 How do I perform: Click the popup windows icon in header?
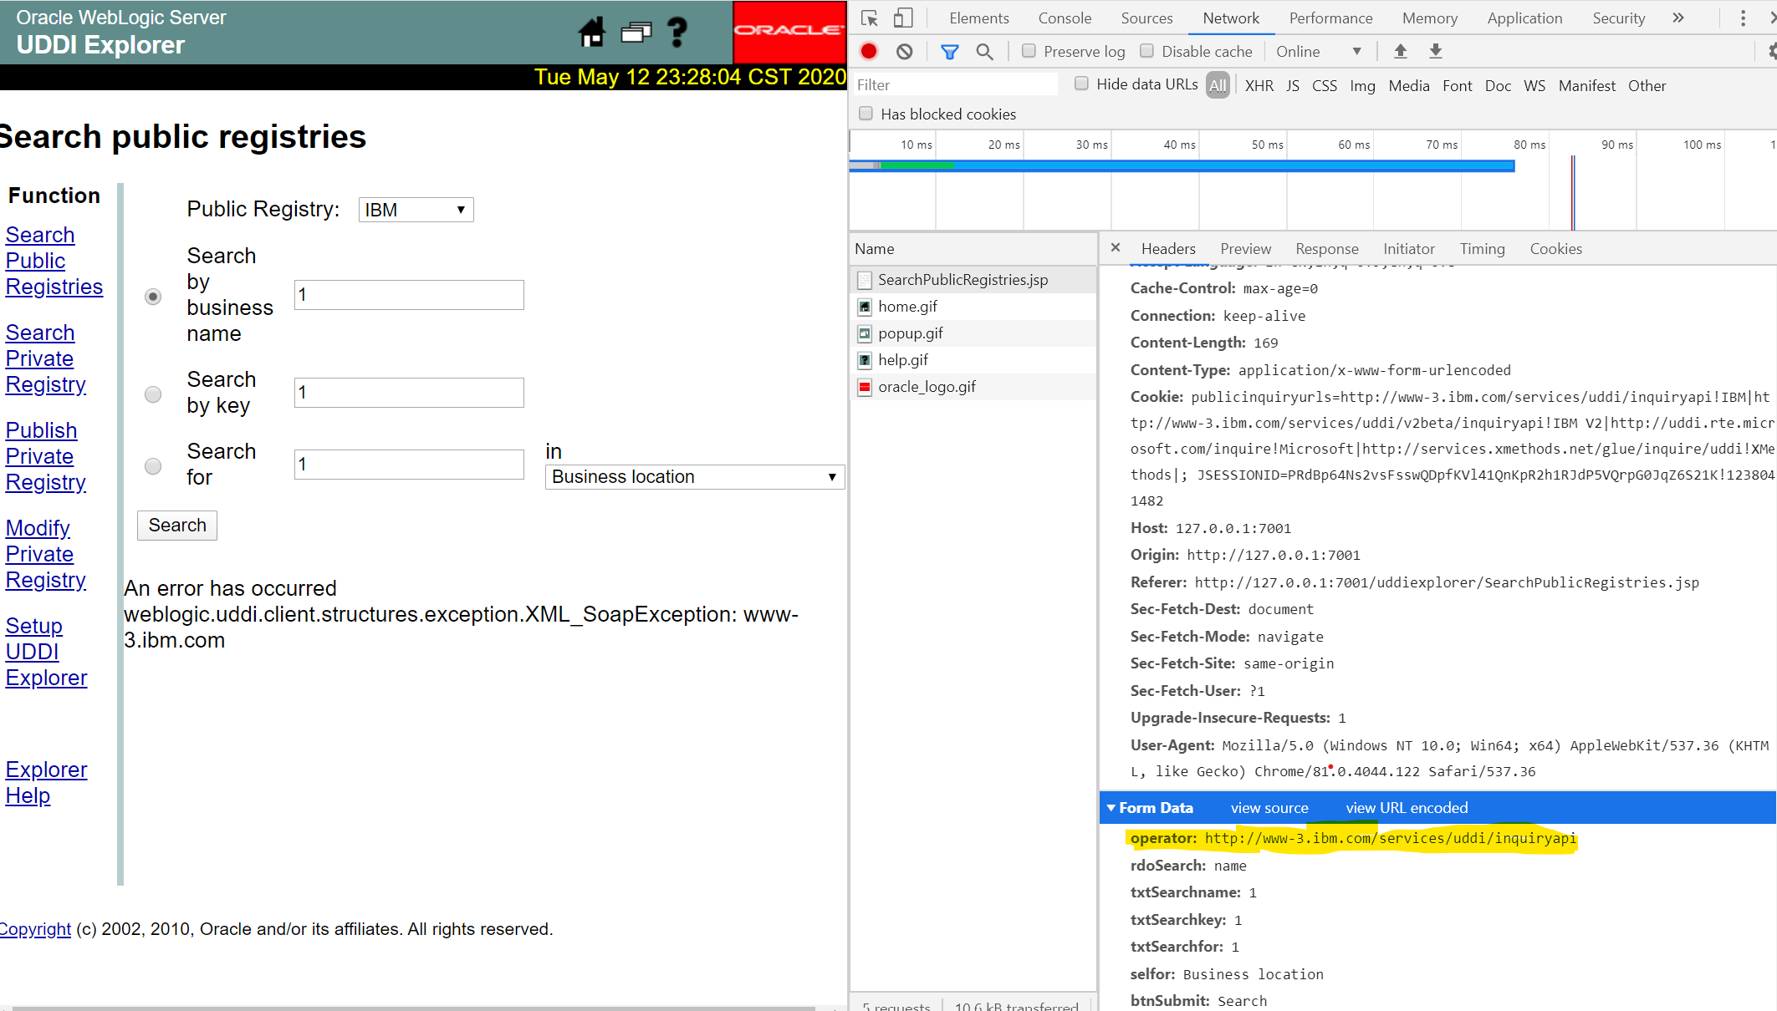click(636, 33)
